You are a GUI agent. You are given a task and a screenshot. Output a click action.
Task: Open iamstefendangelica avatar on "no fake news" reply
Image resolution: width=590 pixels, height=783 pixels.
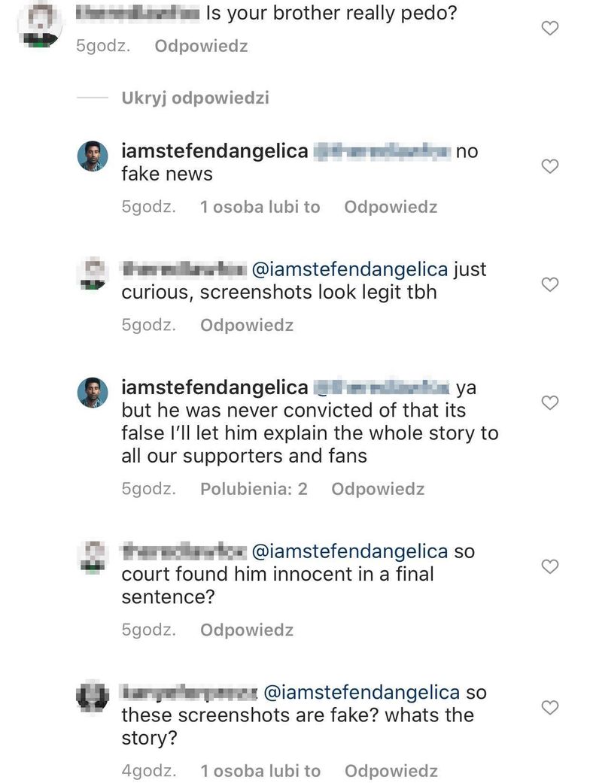(93, 156)
